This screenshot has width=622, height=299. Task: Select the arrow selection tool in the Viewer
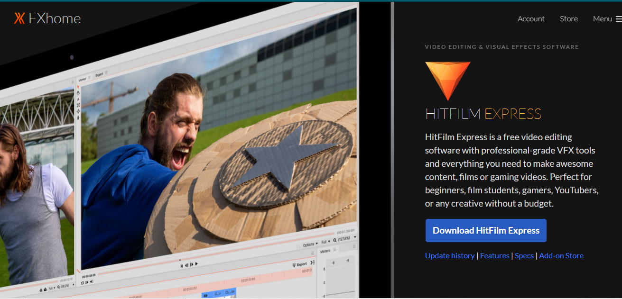[78, 86]
